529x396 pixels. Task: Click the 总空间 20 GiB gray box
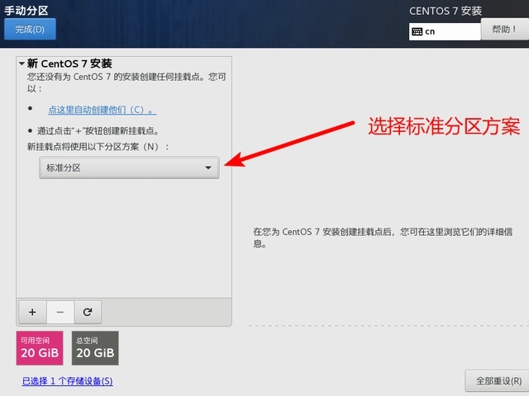[95, 348]
